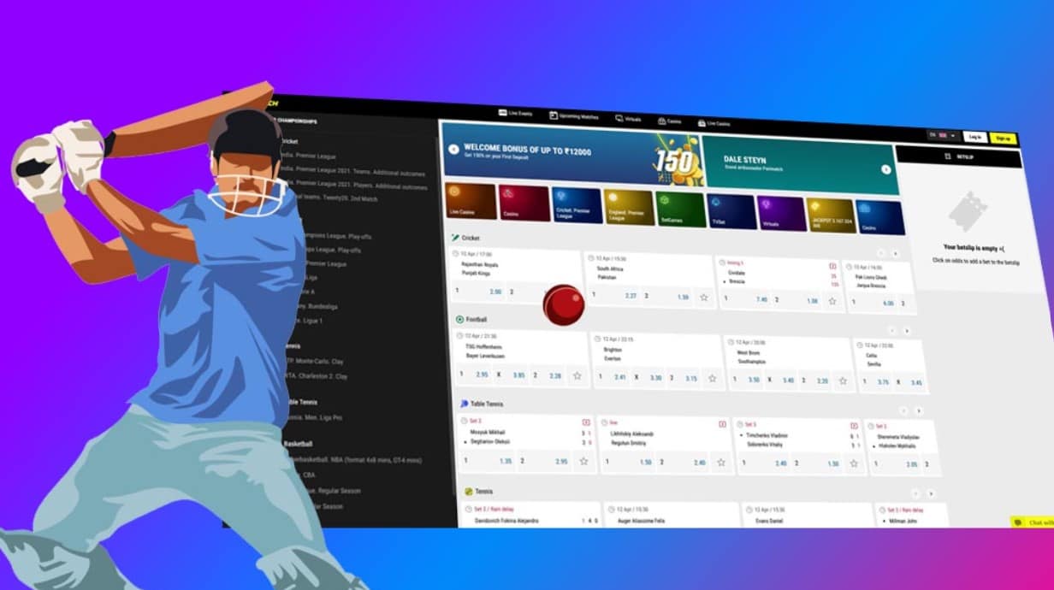Open the Football section heading
This screenshot has height=590, width=1054.
pyautogui.click(x=471, y=320)
